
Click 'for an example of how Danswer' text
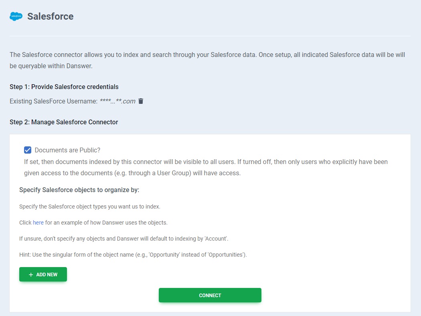(106, 223)
